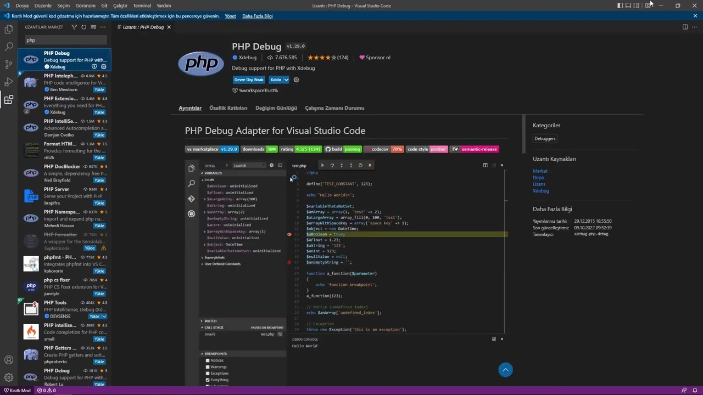Click the Debuggers category tag
Viewport: 703px width, 395px height.
coord(545,139)
